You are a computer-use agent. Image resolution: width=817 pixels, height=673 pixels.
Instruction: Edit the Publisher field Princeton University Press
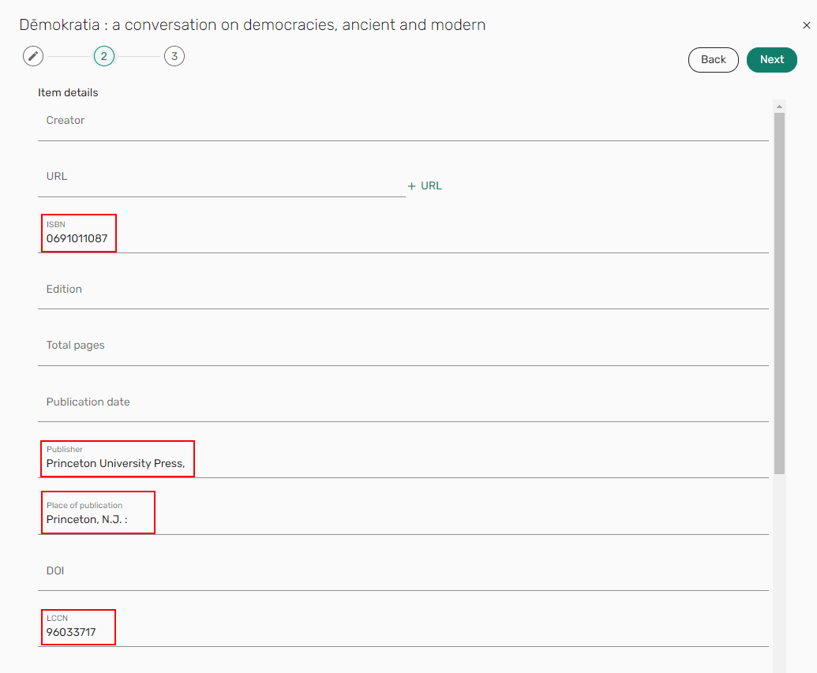point(403,459)
